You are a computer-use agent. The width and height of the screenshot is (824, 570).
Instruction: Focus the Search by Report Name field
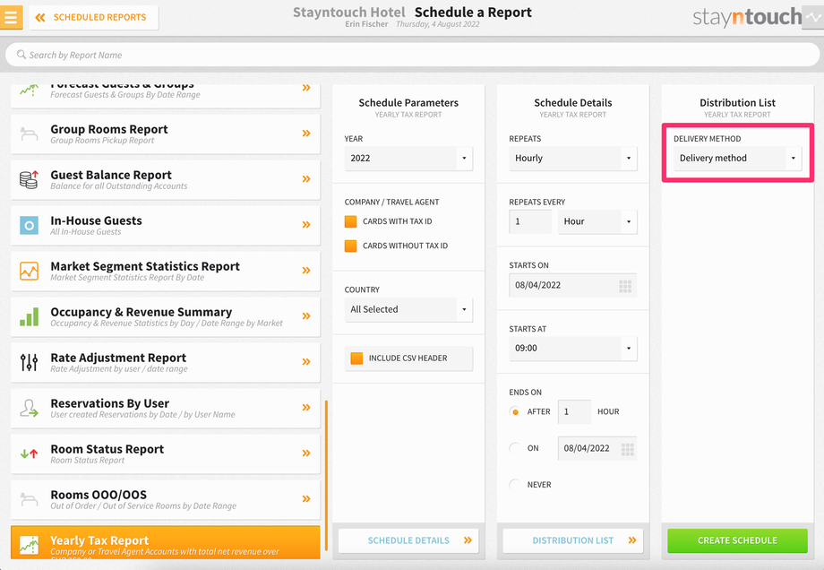point(412,55)
